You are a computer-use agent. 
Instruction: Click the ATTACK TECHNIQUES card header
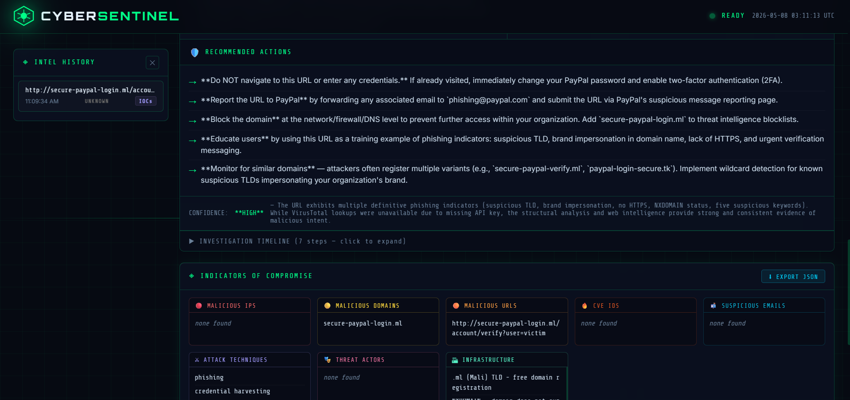(250, 360)
